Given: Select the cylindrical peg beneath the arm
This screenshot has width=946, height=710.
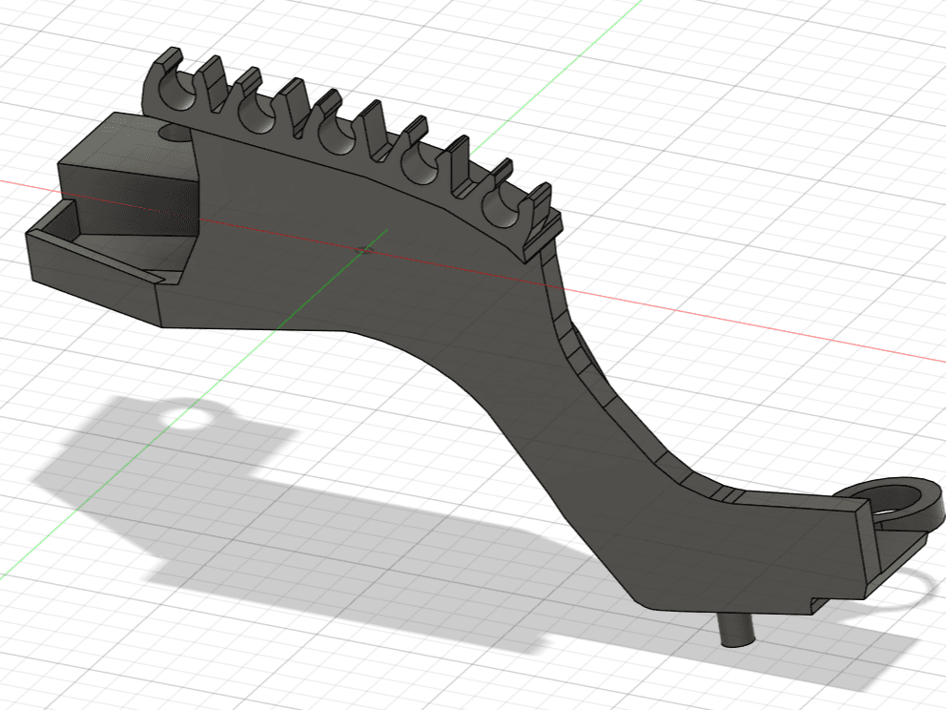Looking at the screenshot, I should (738, 631).
